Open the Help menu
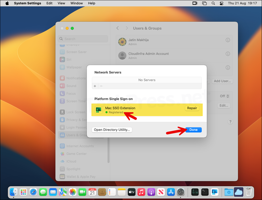This screenshot has width=262, height=200. [92, 3]
